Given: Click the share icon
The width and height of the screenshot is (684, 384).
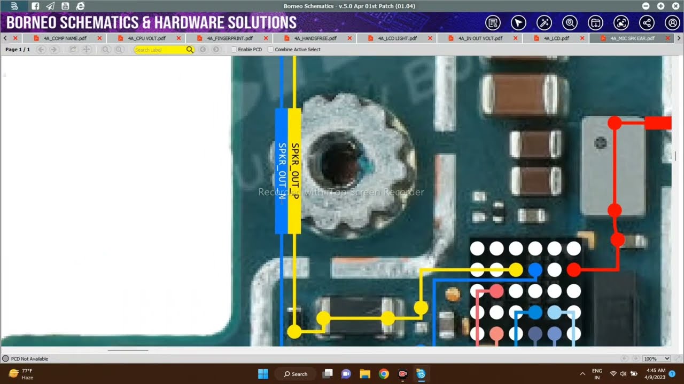Looking at the screenshot, I should (647, 23).
